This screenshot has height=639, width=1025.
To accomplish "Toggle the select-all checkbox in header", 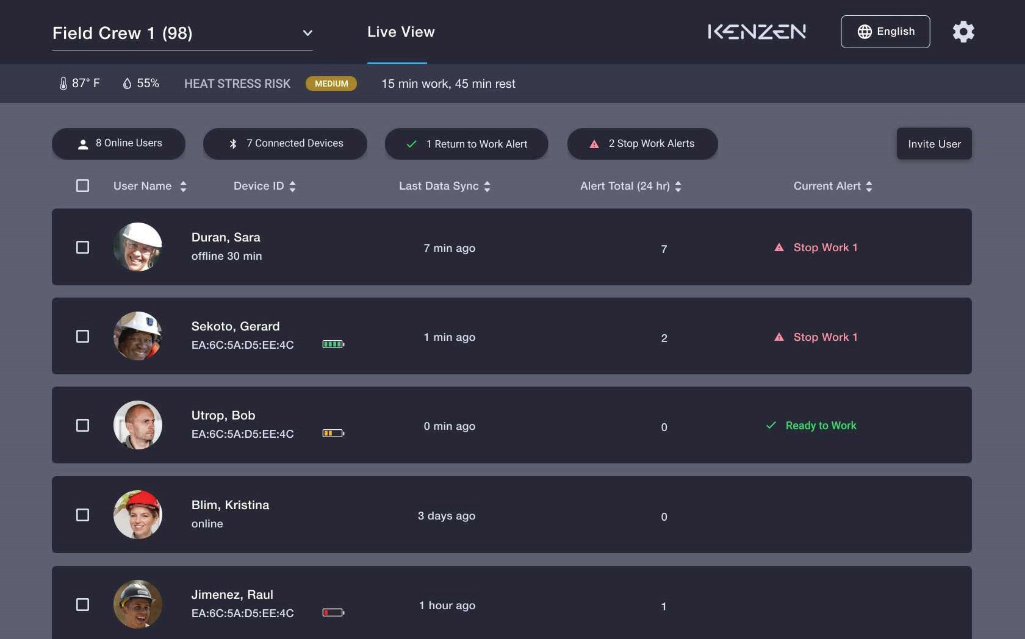I will pyautogui.click(x=82, y=185).
